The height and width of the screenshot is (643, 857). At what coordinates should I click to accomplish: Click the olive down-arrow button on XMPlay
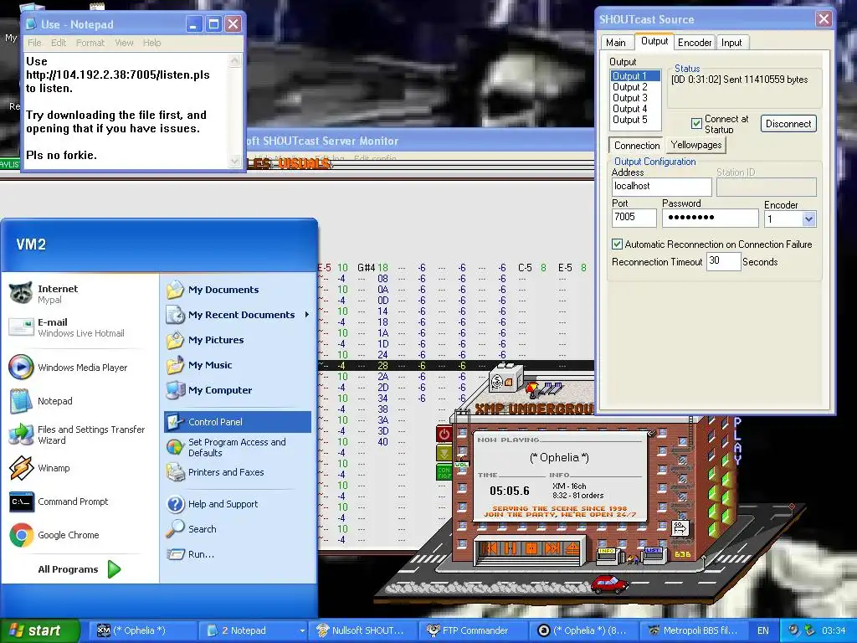click(444, 453)
